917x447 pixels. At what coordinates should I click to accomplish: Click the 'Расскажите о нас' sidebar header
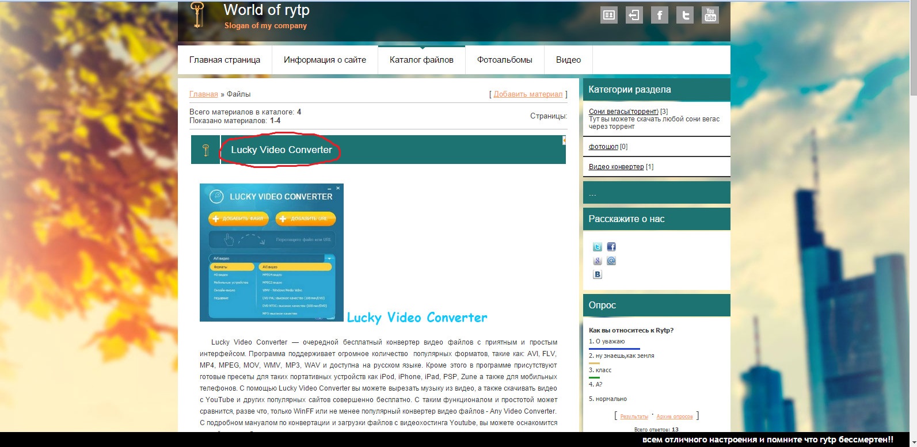[x=657, y=219]
